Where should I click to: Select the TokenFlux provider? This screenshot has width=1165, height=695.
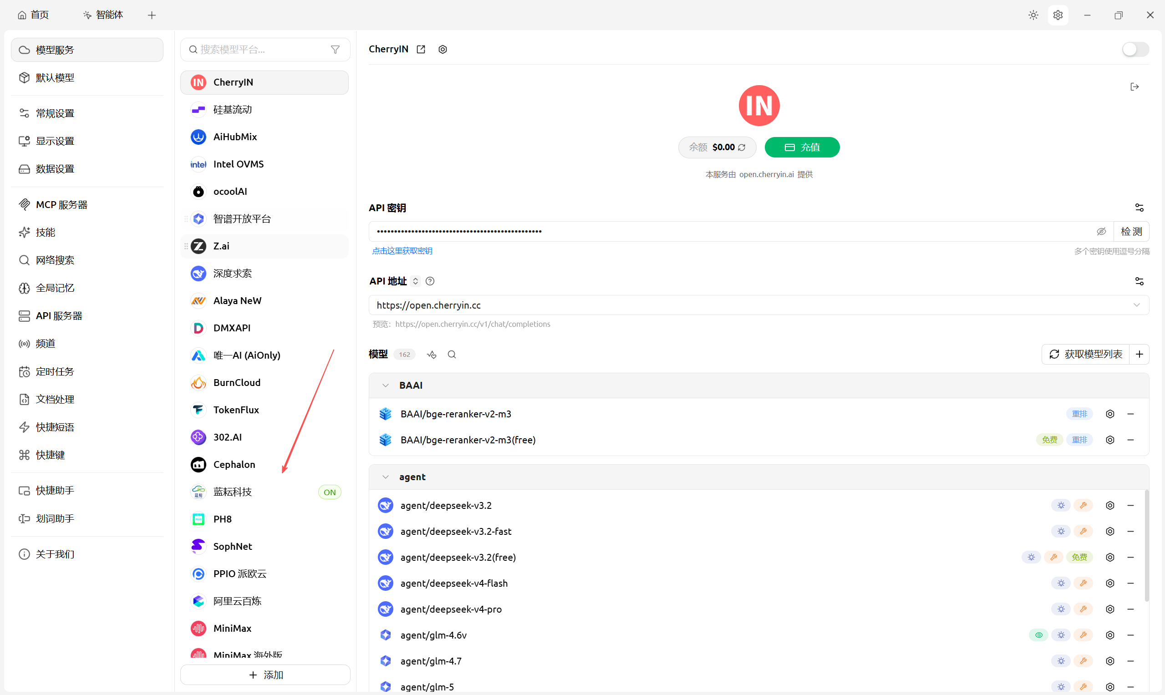(x=264, y=410)
